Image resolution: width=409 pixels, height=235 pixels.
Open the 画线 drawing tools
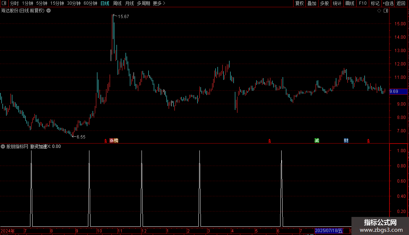pos(350,3)
